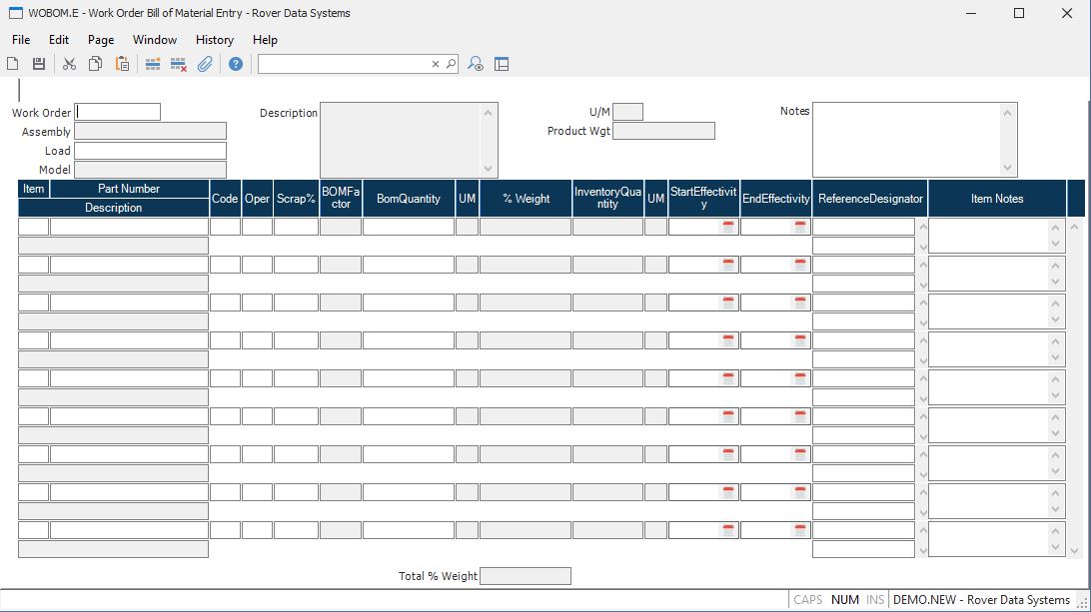Click the Delete row toolbar icon
This screenshot has height=612, width=1091.
point(179,64)
